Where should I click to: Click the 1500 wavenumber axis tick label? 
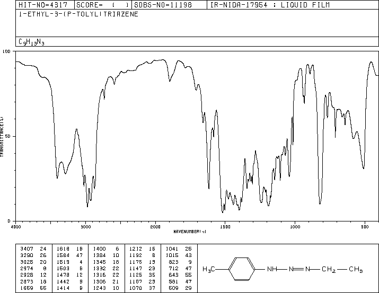[x=225, y=227]
